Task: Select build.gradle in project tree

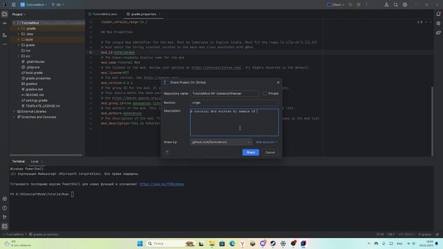Action: click(x=34, y=73)
